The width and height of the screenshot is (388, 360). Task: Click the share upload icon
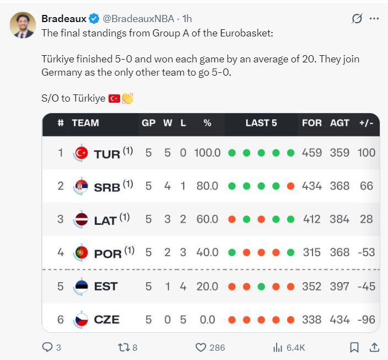(x=374, y=347)
